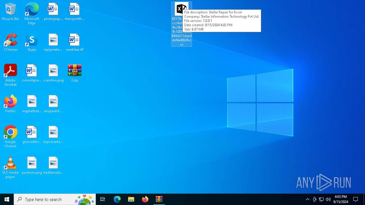Open the network status tray icon

pyautogui.click(x=321, y=199)
